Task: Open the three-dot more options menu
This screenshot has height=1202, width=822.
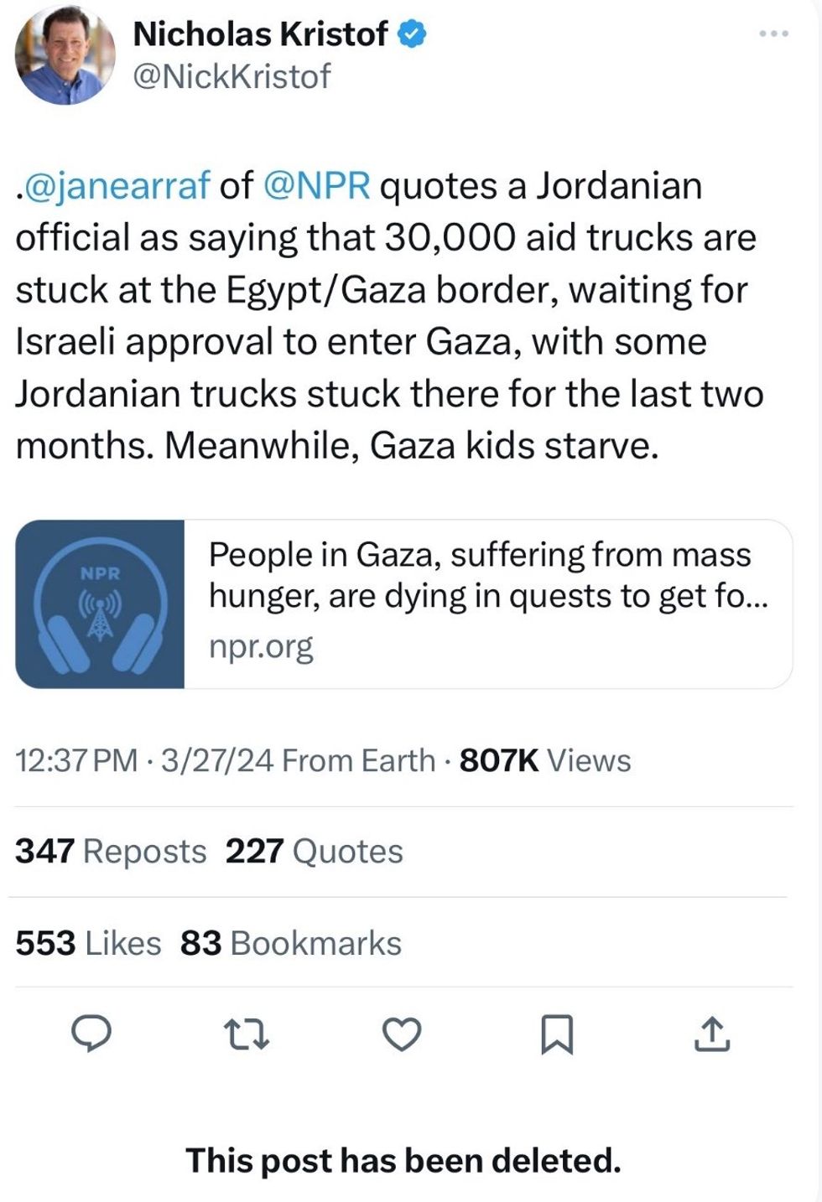Action: coord(773,34)
